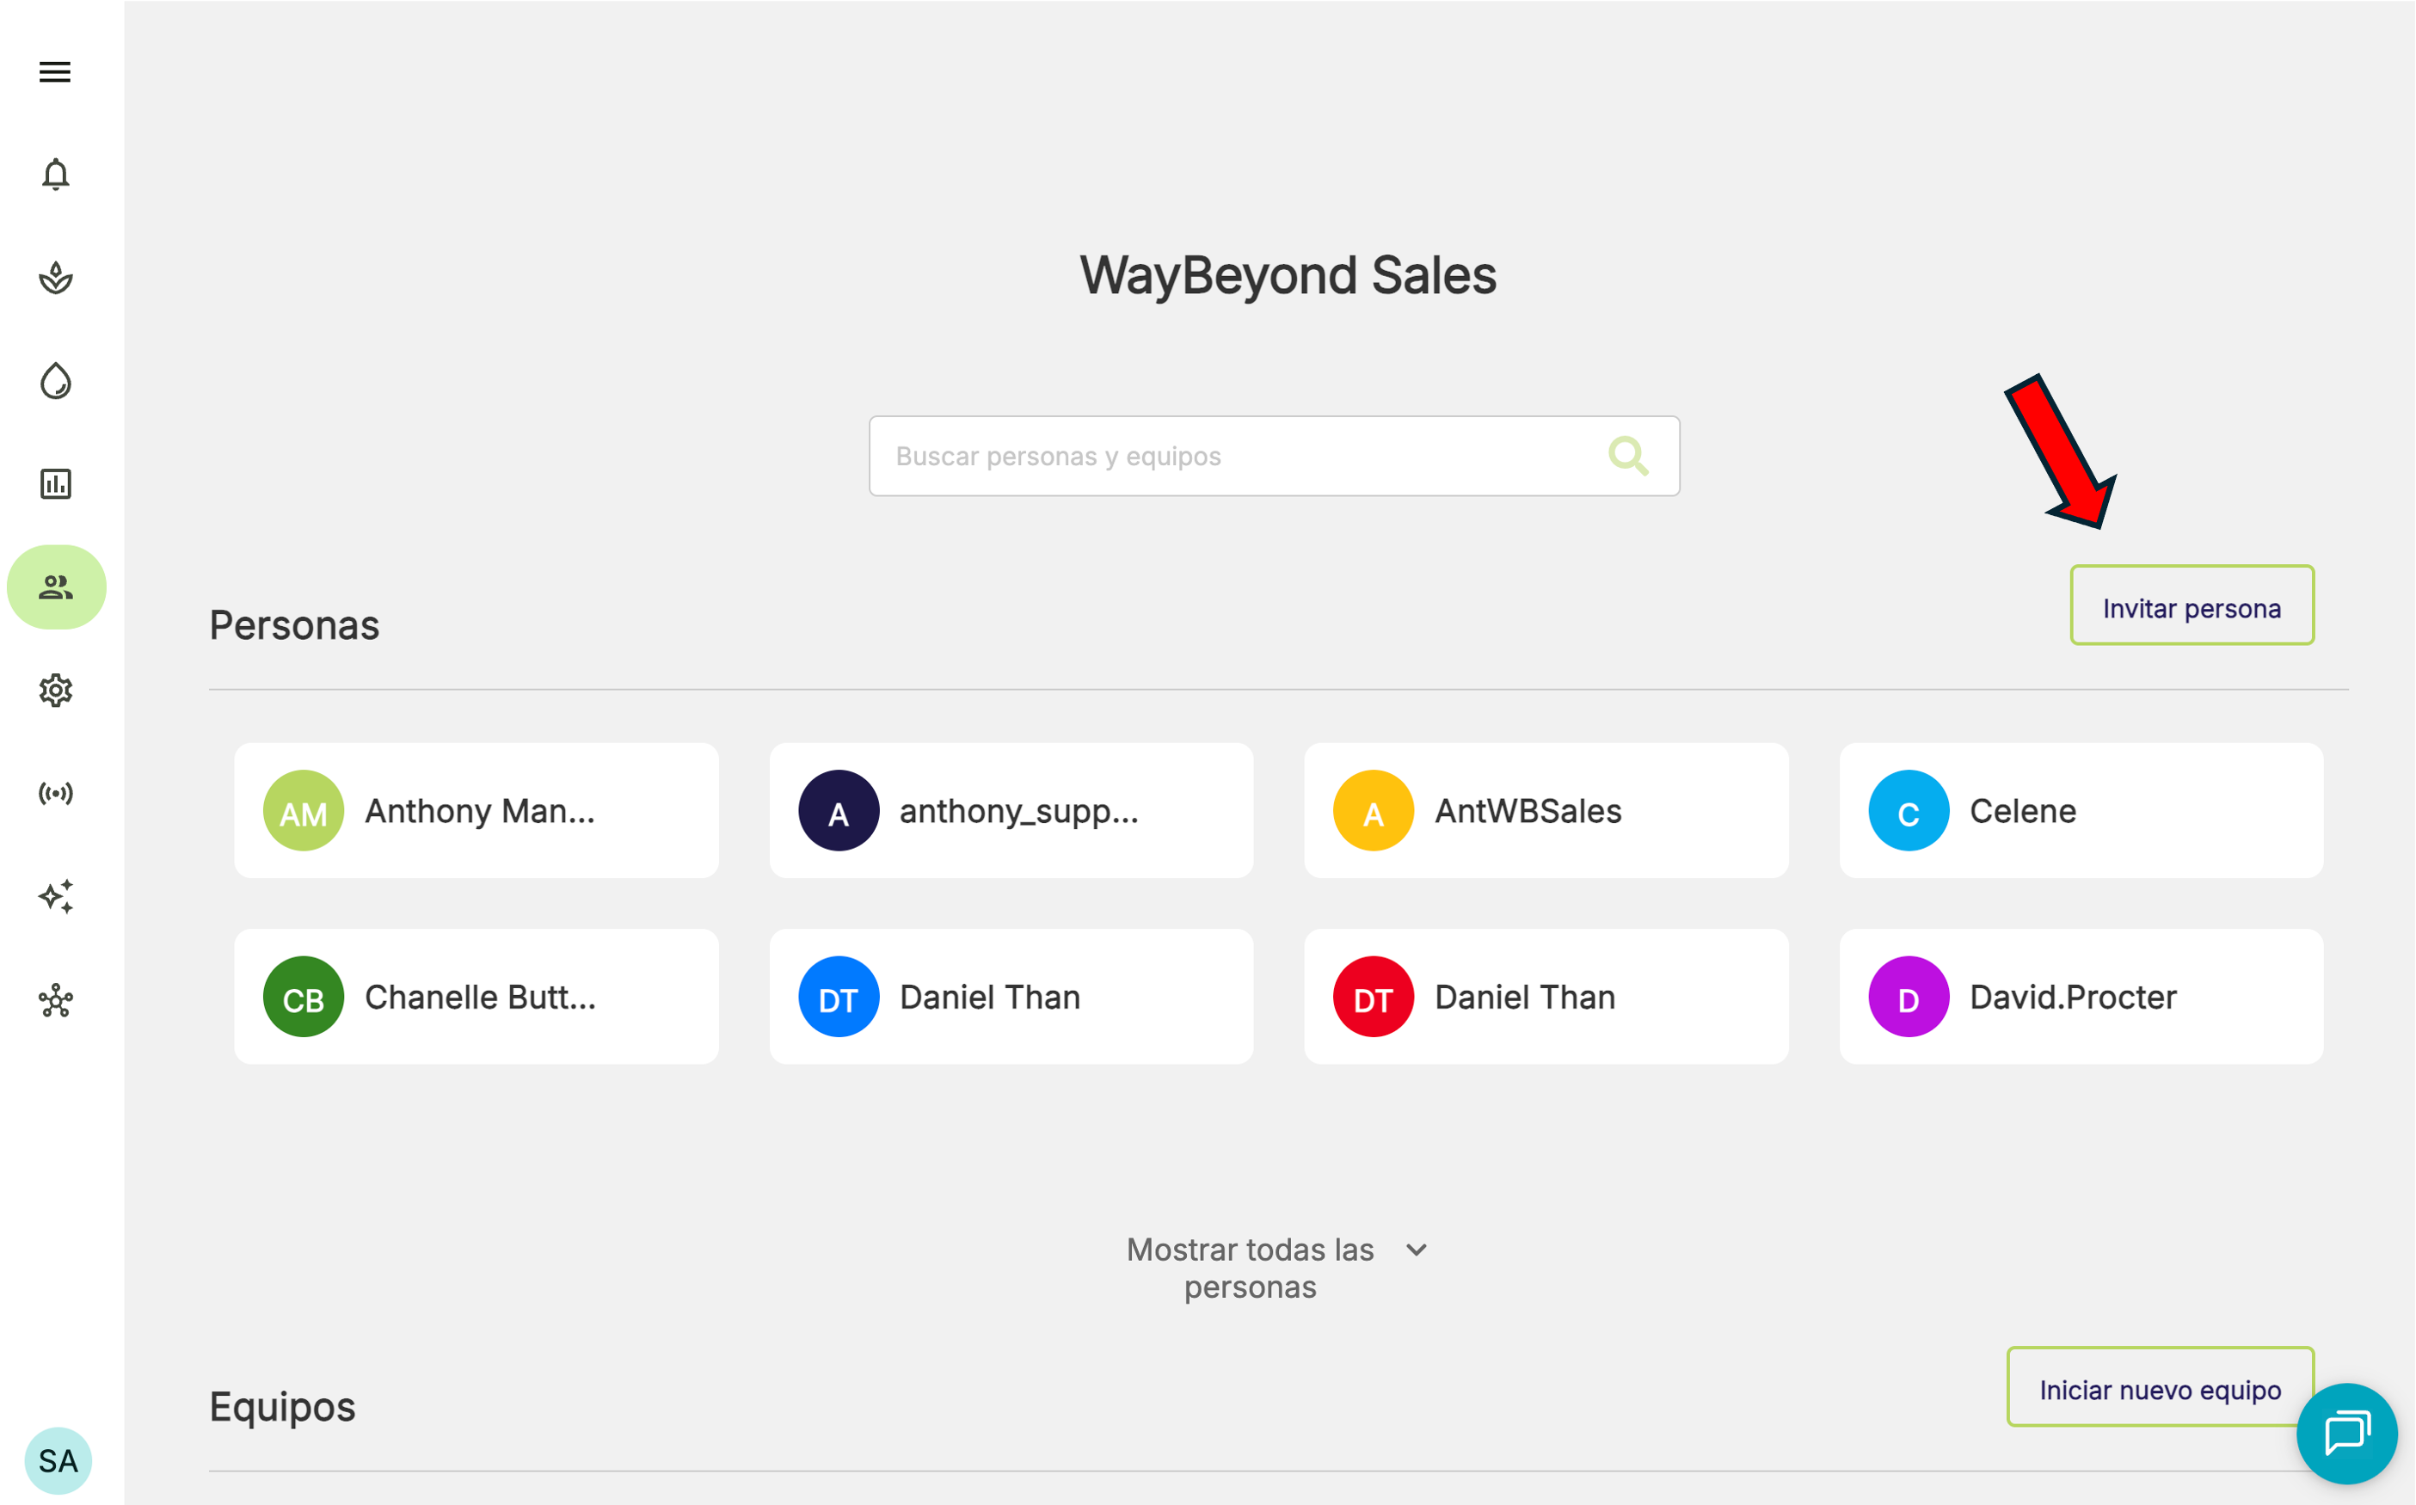Click the search magnifier icon
The image size is (2416, 1505).
click(1628, 456)
